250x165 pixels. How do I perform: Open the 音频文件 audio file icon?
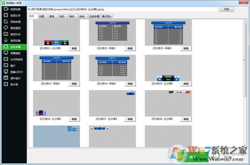tap(6, 34)
